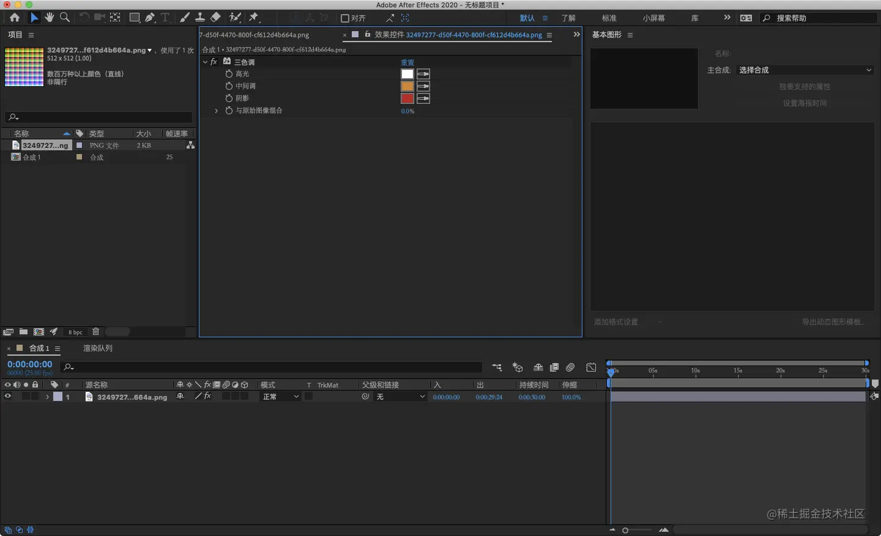
Task: Select the Clone Stamp tool
Action: [199, 18]
